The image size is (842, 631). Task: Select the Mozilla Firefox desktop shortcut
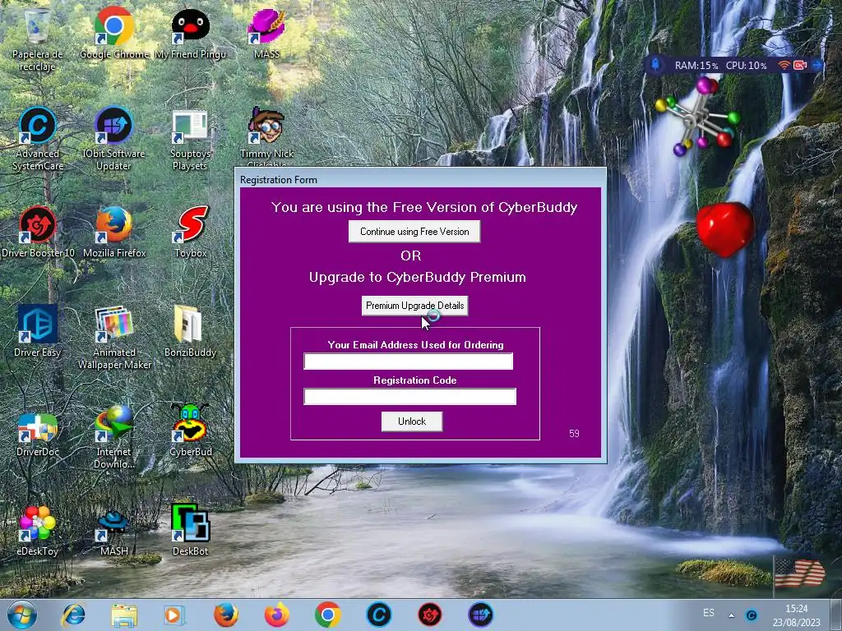pyautogui.click(x=113, y=232)
